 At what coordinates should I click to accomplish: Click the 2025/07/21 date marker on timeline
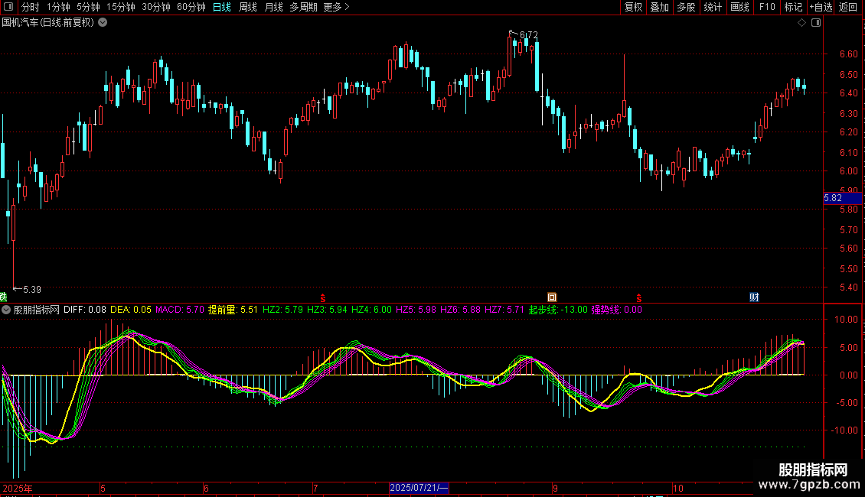[419, 488]
